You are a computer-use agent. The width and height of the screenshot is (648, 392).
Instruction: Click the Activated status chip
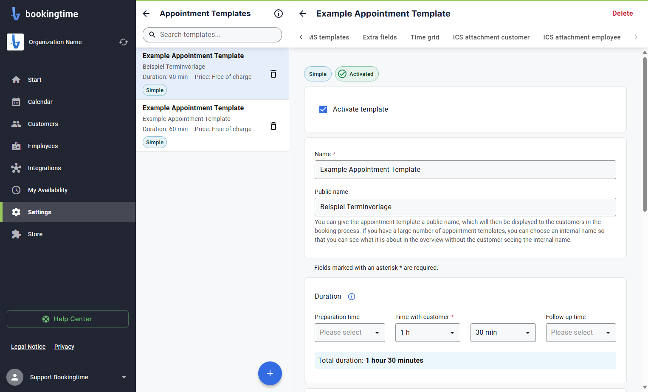tap(357, 74)
